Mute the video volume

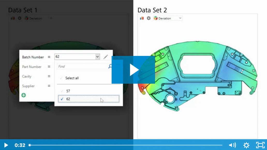click(x=232, y=145)
